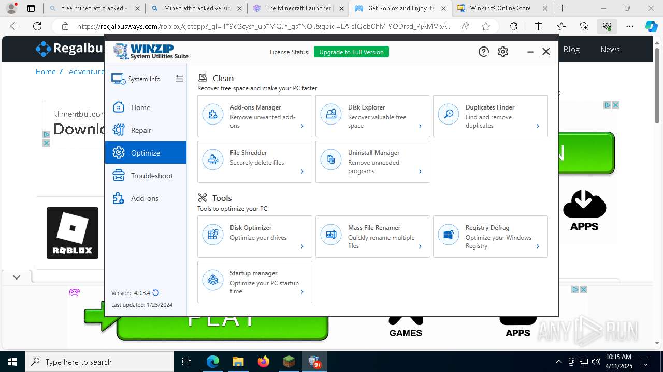Expand Uninstall Manager card arrow

420,172
